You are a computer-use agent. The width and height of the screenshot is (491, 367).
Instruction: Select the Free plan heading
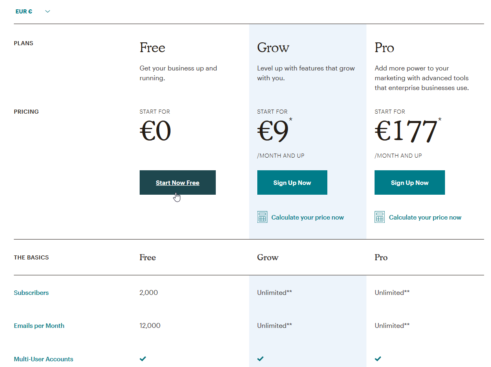[x=152, y=48]
